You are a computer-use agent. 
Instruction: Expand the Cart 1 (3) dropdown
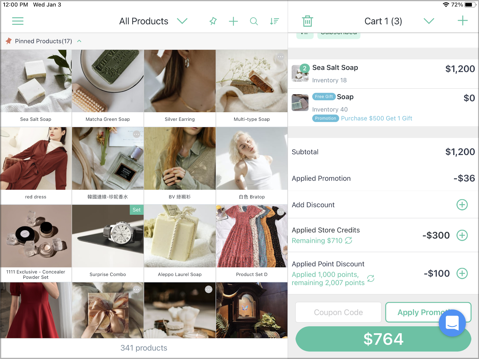[x=429, y=21]
